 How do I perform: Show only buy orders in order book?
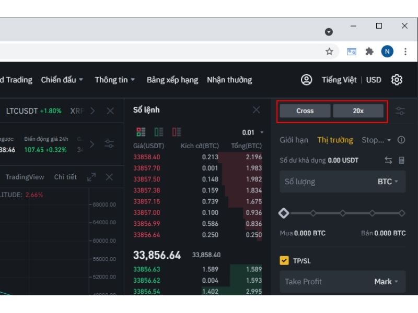click(159, 132)
